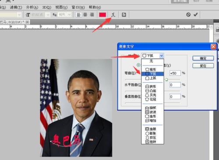Select 凸起 warp style

[x=152, y=91]
